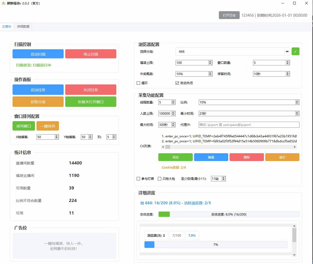
Task: Switch to the 详细数据 tab
Action: pos(23,27)
